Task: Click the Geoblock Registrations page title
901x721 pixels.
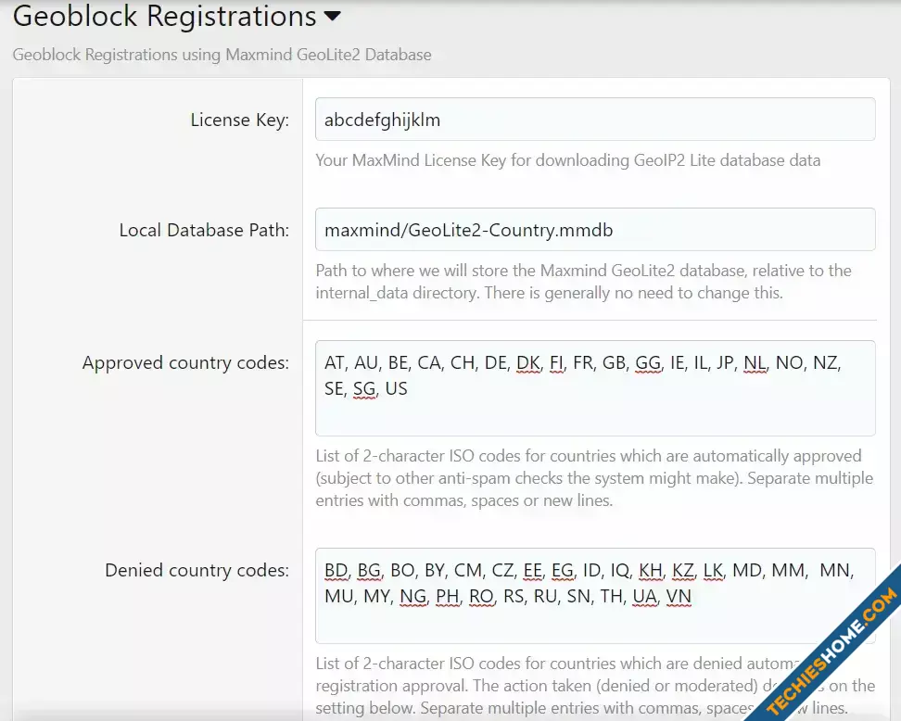Action: (x=164, y=16)
